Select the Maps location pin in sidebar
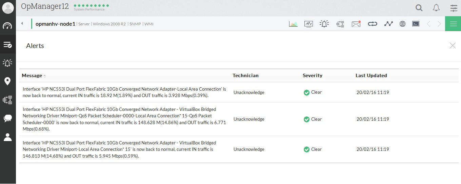The image size is (461, 184). (x=7, y=81)
